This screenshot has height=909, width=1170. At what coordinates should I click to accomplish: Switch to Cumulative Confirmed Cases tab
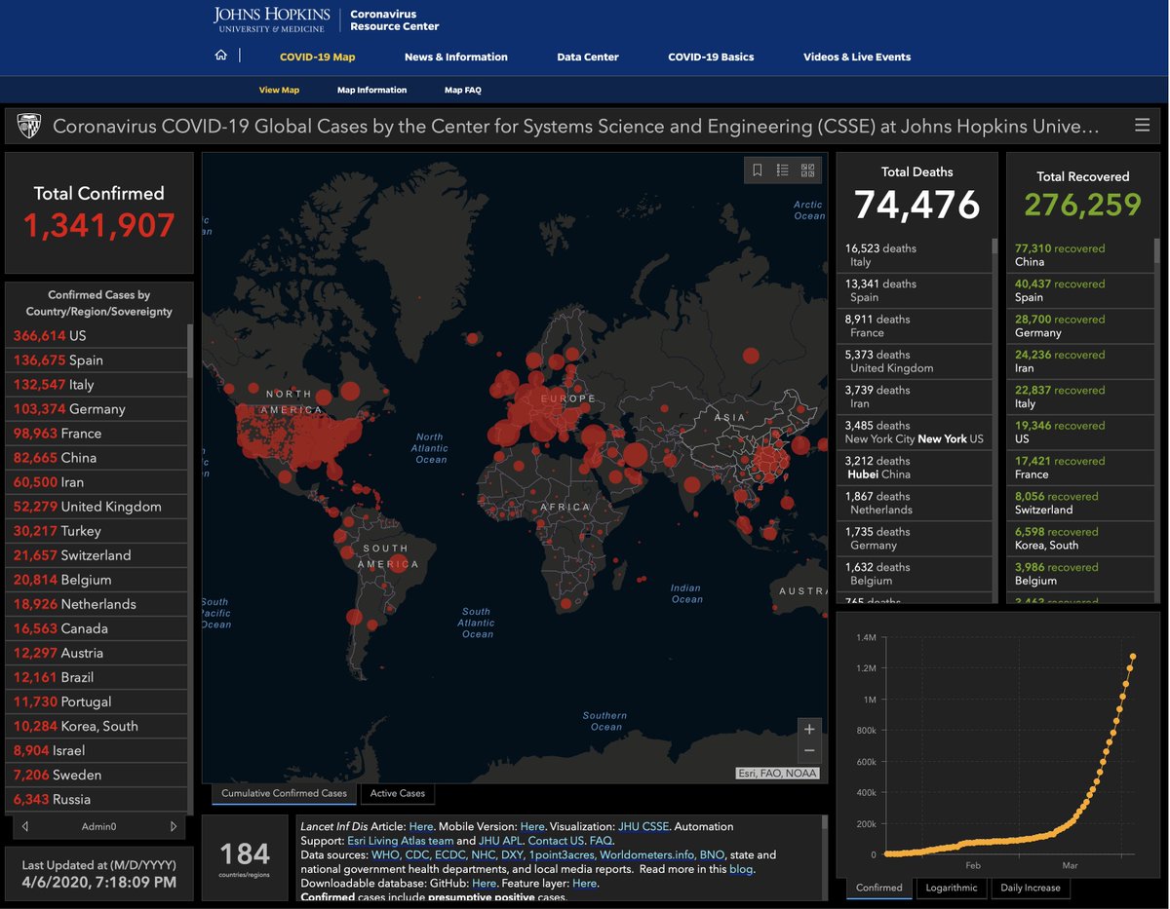pyautogui.click(x=284, y=793)
